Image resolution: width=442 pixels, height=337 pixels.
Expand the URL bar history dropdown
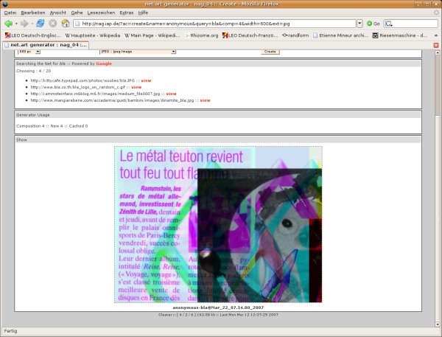(359, 24)
